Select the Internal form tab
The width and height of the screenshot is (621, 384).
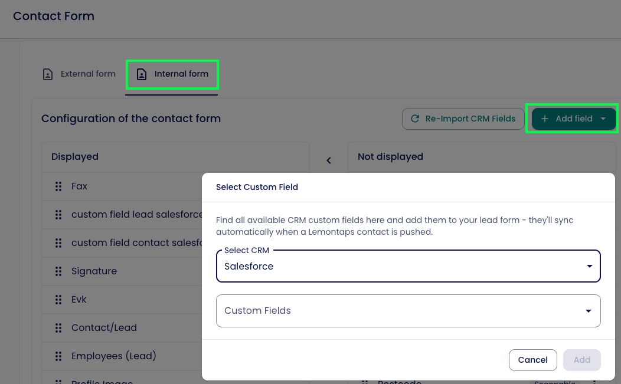172,74
